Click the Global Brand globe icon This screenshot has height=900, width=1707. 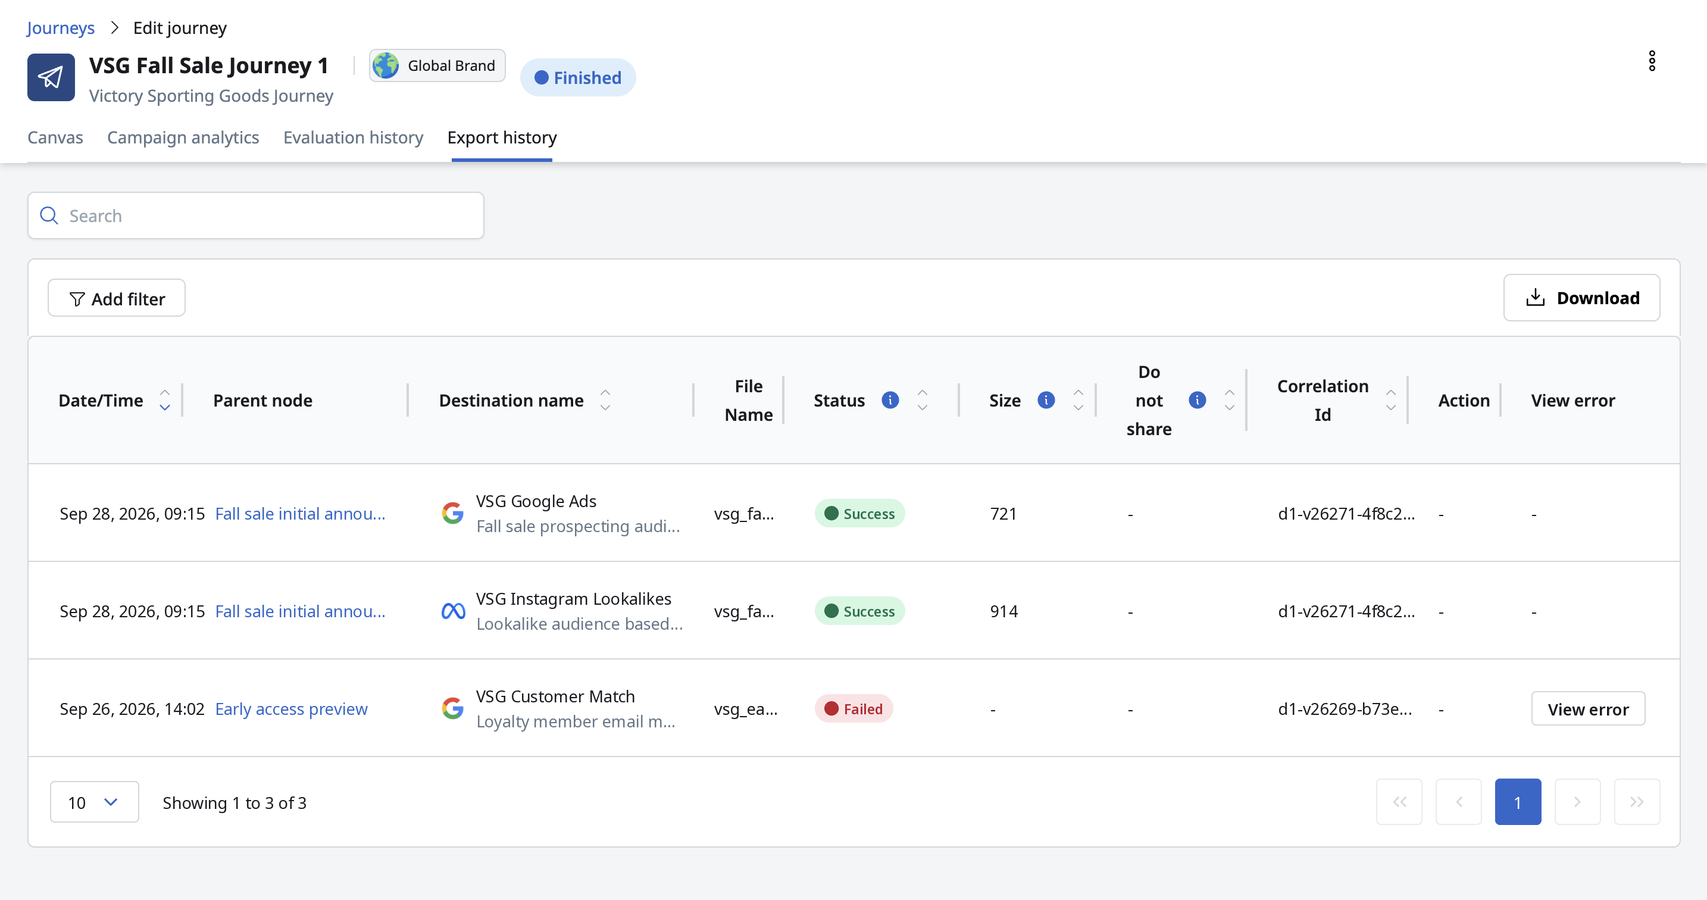[386, 65]
